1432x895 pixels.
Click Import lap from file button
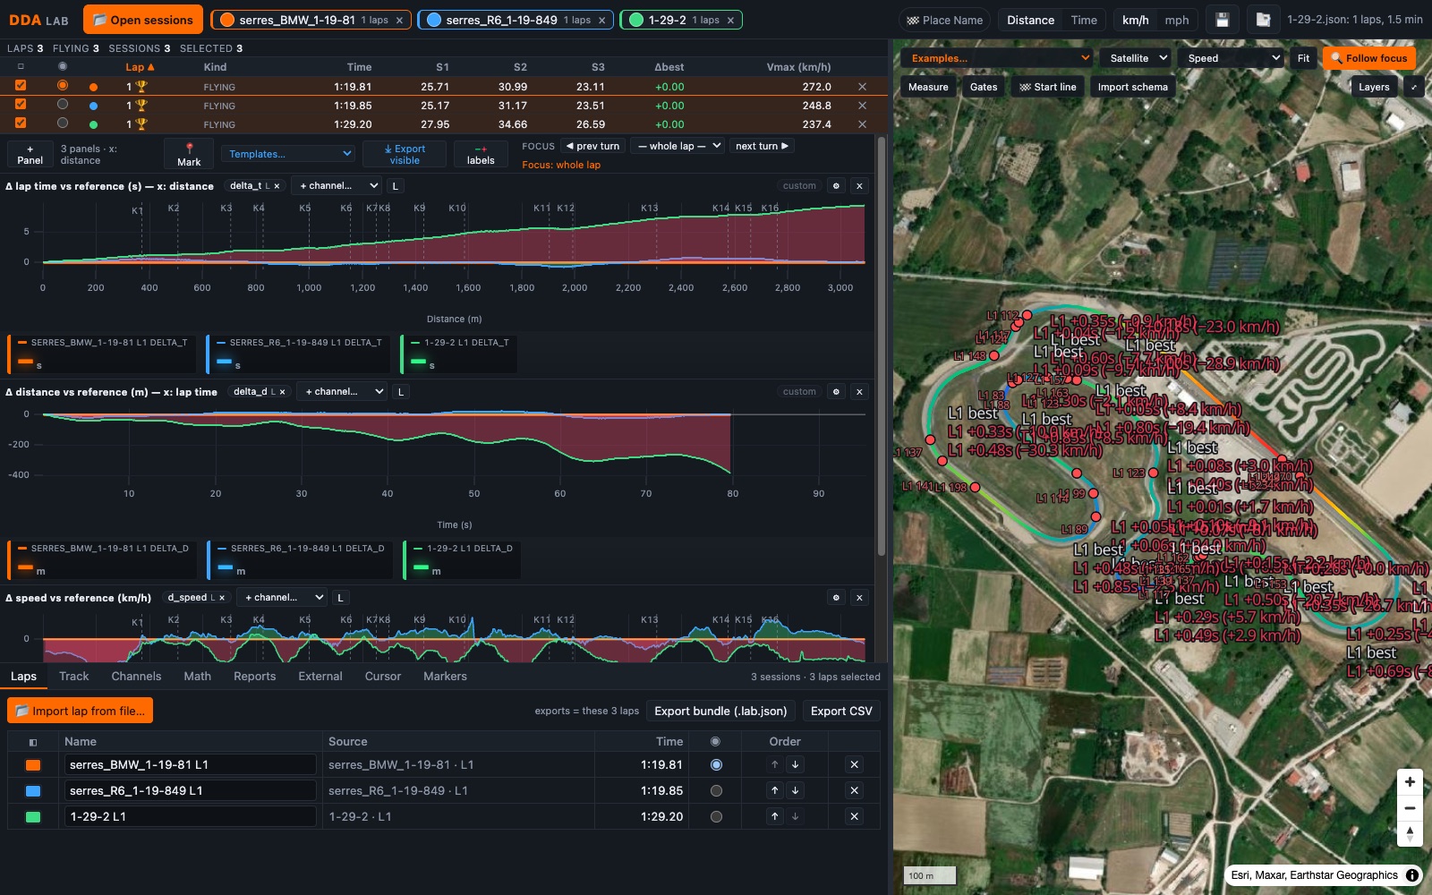[x=80, y=711]
